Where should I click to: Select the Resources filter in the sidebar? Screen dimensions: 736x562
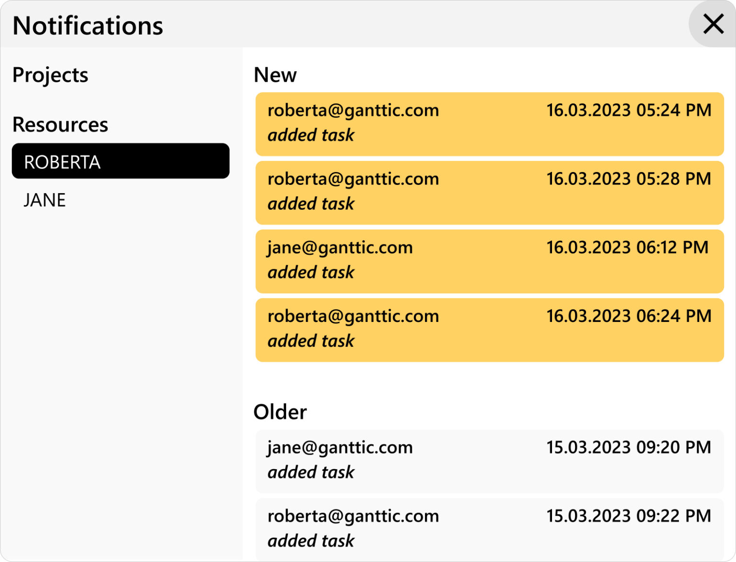[60, 124]
